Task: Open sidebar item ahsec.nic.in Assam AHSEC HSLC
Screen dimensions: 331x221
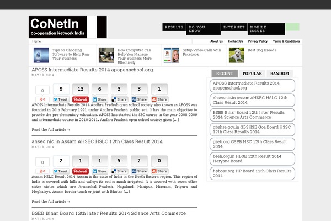Action: 252,100
